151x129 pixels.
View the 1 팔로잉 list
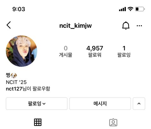[x=124, y=51]
